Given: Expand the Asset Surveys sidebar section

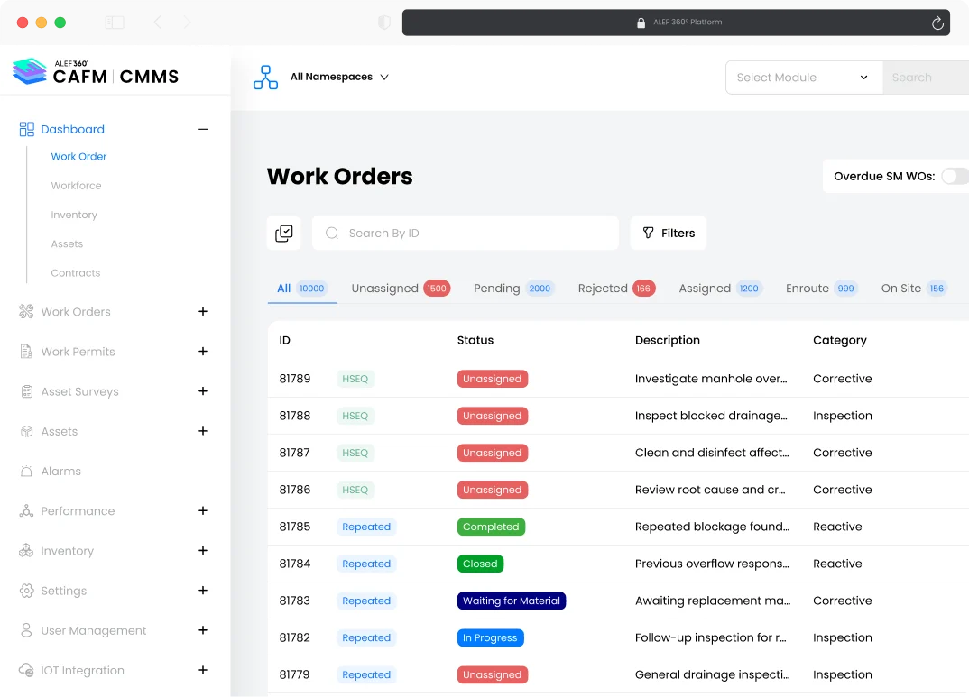Looking at the screenshot, I should pyautogui.click(x=203, y=391).
